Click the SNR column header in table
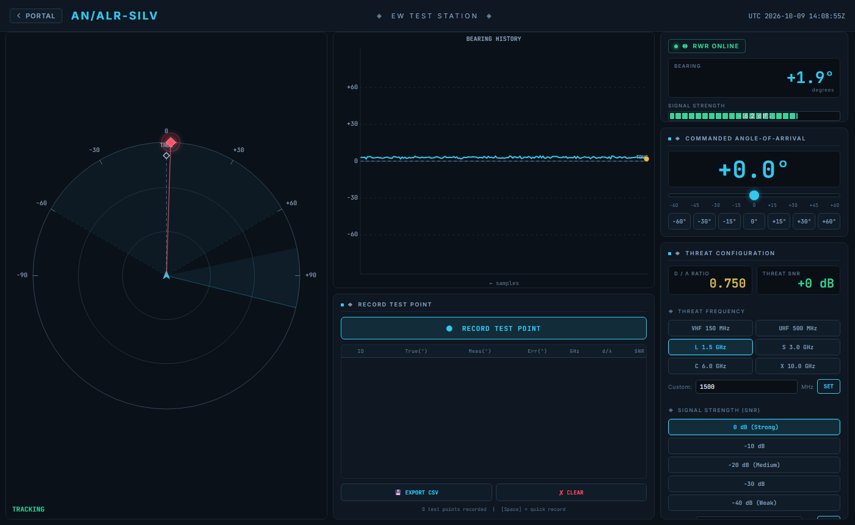855x525 pixels. [x=639, y=351]
